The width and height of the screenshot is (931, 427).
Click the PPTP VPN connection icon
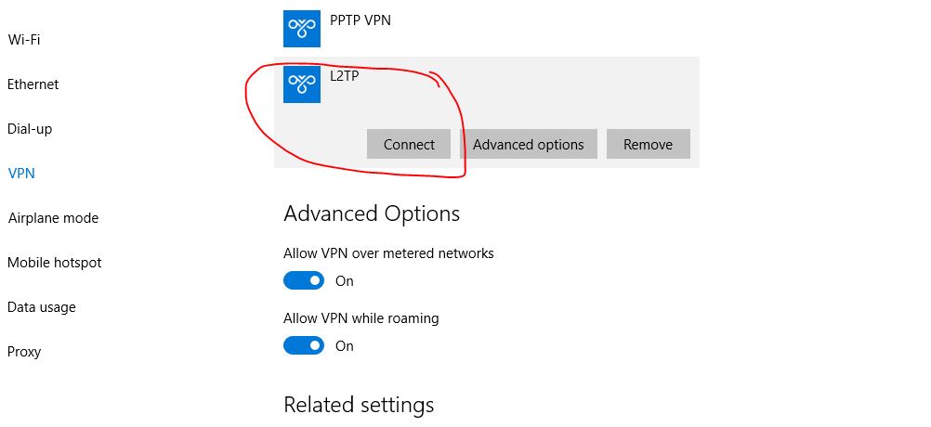tap(302, 29)
